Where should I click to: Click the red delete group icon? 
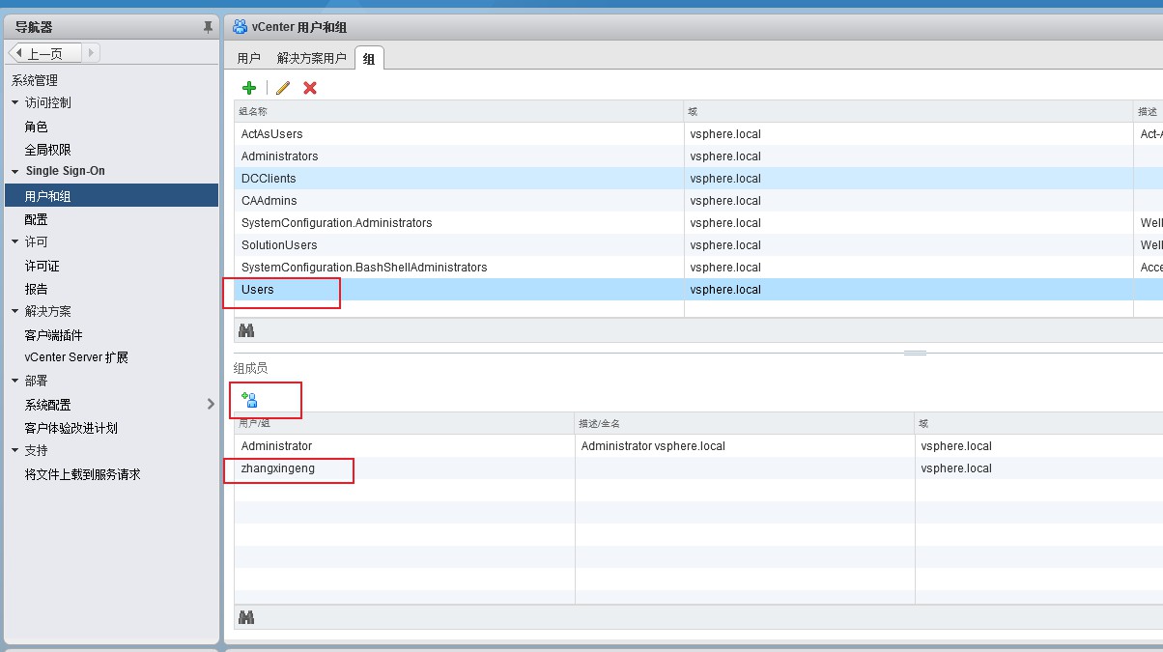(x=310, y=88)
